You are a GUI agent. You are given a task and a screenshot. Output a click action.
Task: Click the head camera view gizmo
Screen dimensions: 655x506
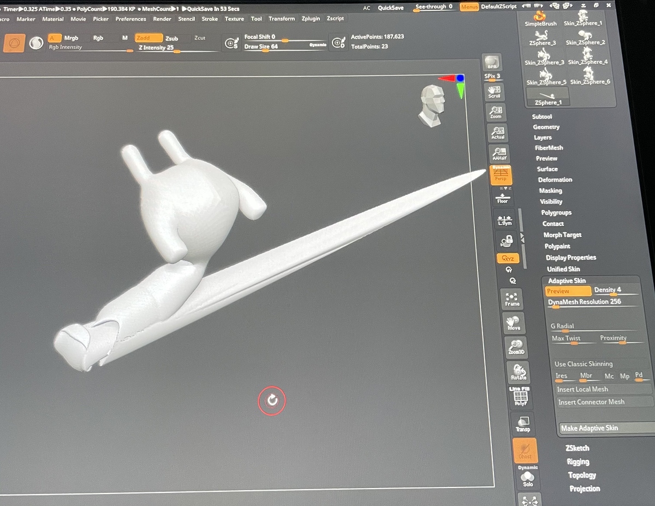pos(432,106)
